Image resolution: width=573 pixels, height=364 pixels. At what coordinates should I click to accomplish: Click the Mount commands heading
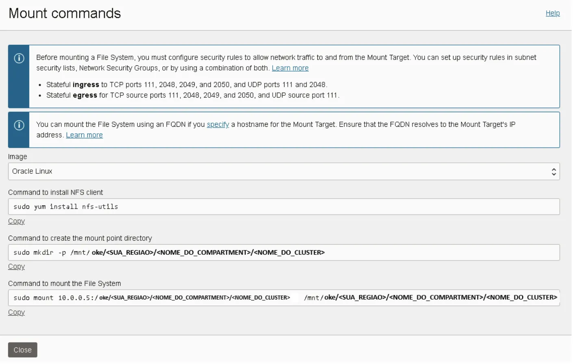click(x=65, y=13)
